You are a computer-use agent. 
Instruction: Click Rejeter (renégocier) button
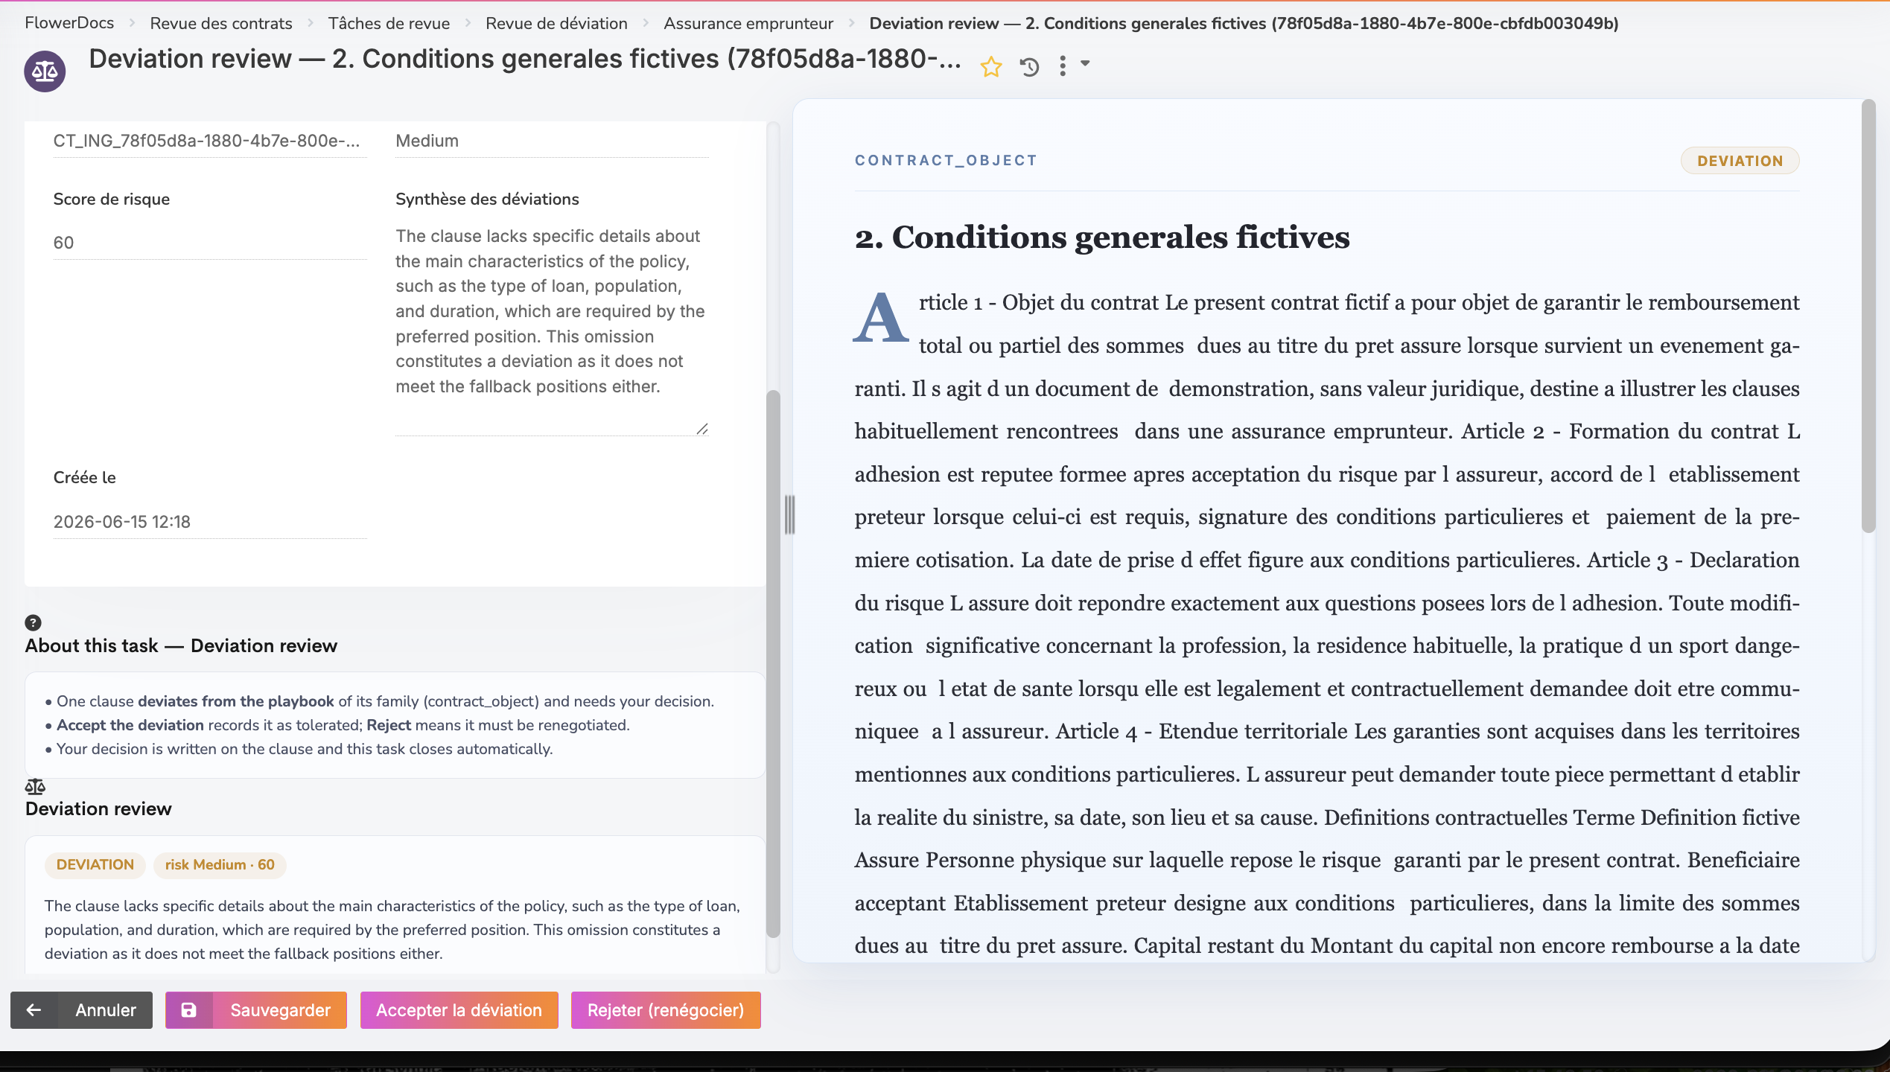(666, 1010)
